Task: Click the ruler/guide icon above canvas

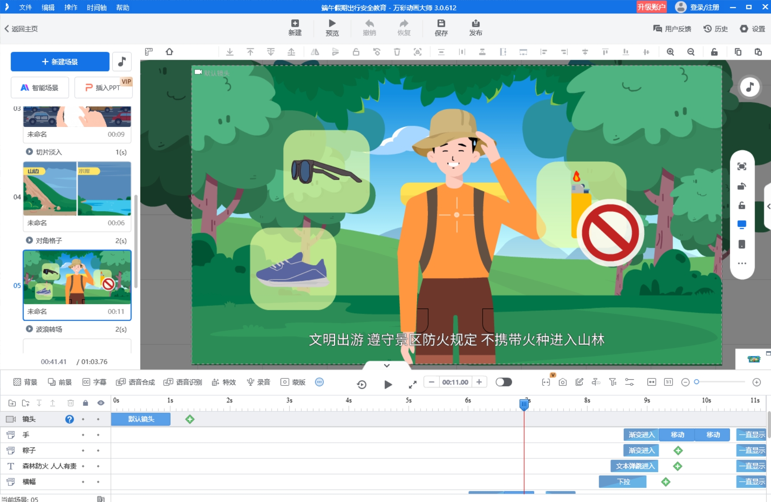Action: click(149, 52)
